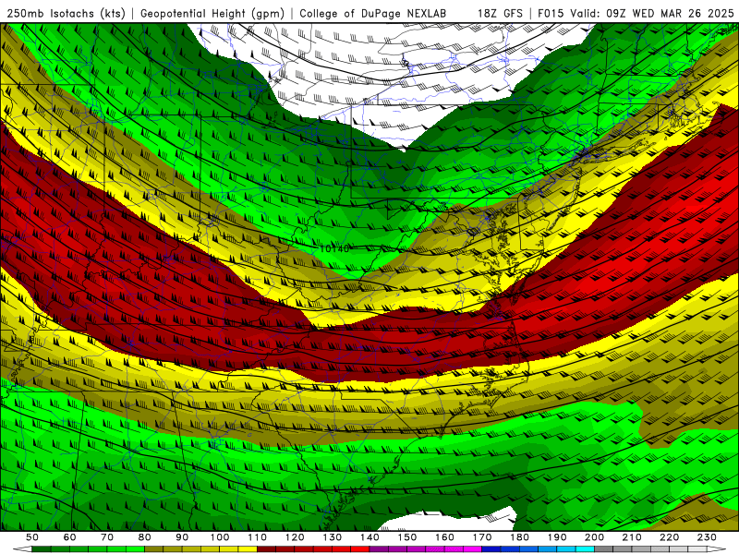Click the legend value "100"
The width and height of the screenshot is (739, 554).
coord(220,537)
